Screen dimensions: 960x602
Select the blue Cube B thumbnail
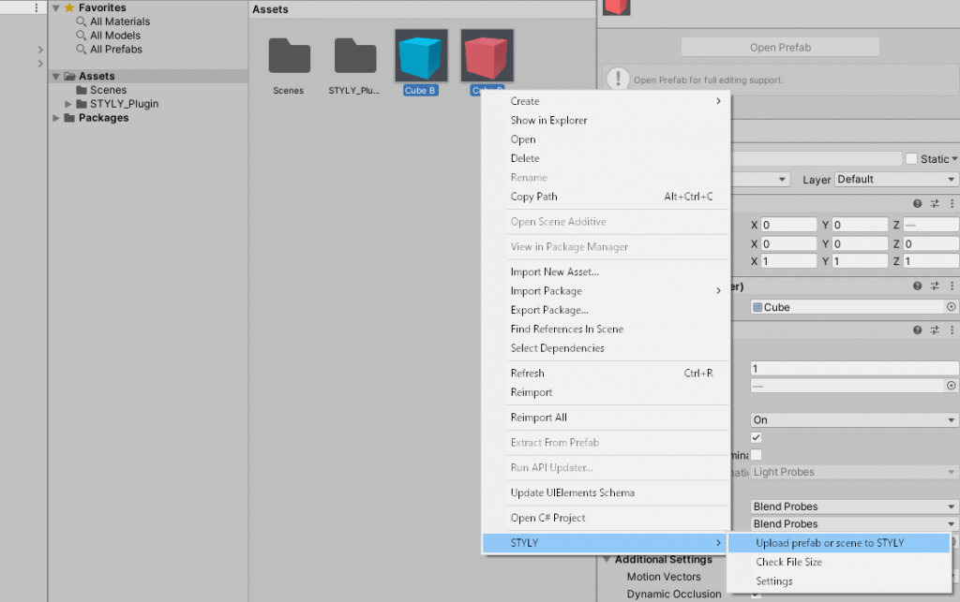coord(419,54)
